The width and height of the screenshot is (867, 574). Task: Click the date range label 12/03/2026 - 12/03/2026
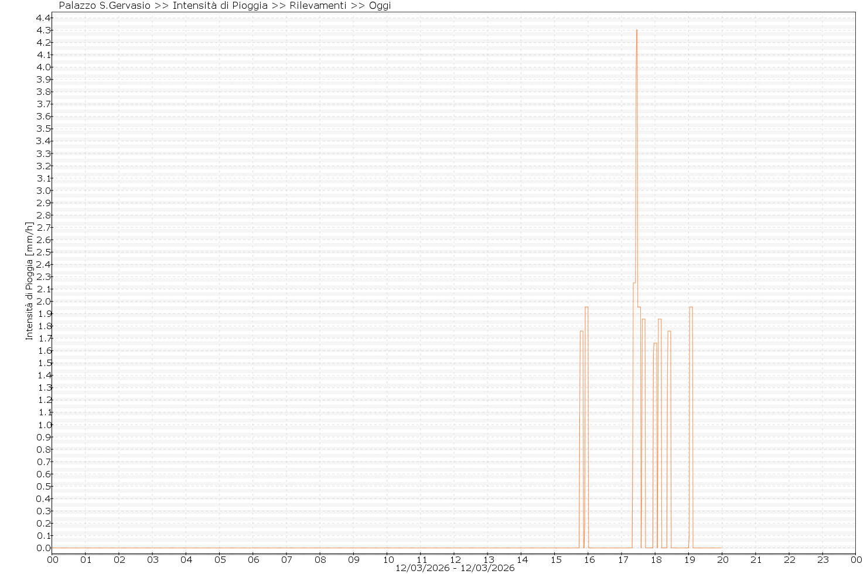coord(455,568)
